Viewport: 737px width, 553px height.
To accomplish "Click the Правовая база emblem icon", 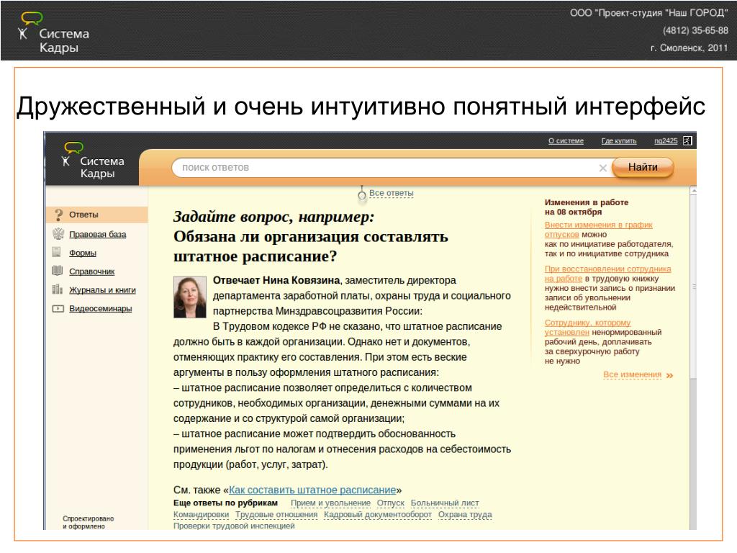I will pos(58,234).
